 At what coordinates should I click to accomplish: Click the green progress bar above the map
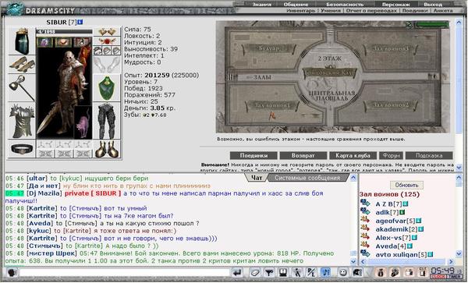tap(432, 24)
